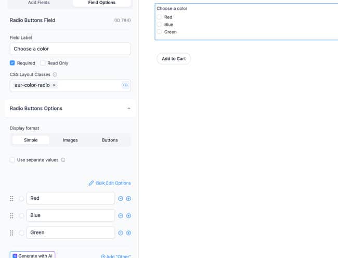The height and width of the screenshot is (258, 338).
Task: Edit the Field Label input
Action: point(70,49)
